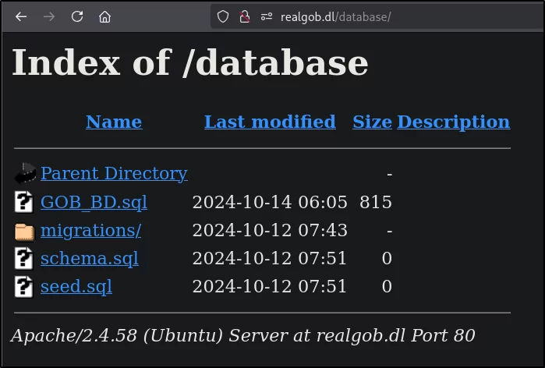Open the Parent Directory link
Image resolution: width=545 pixels, height=368 pixels.
tap(114, 173)
